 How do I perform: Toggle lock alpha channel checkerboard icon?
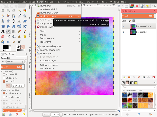(x=134, y=21)
